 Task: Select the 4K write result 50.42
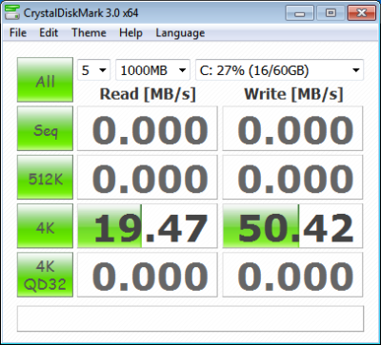(x=292, y=226)
